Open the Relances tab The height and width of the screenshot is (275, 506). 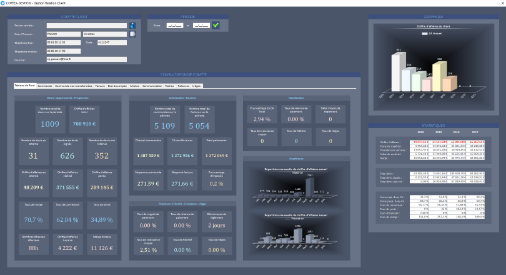pos(184,86)
